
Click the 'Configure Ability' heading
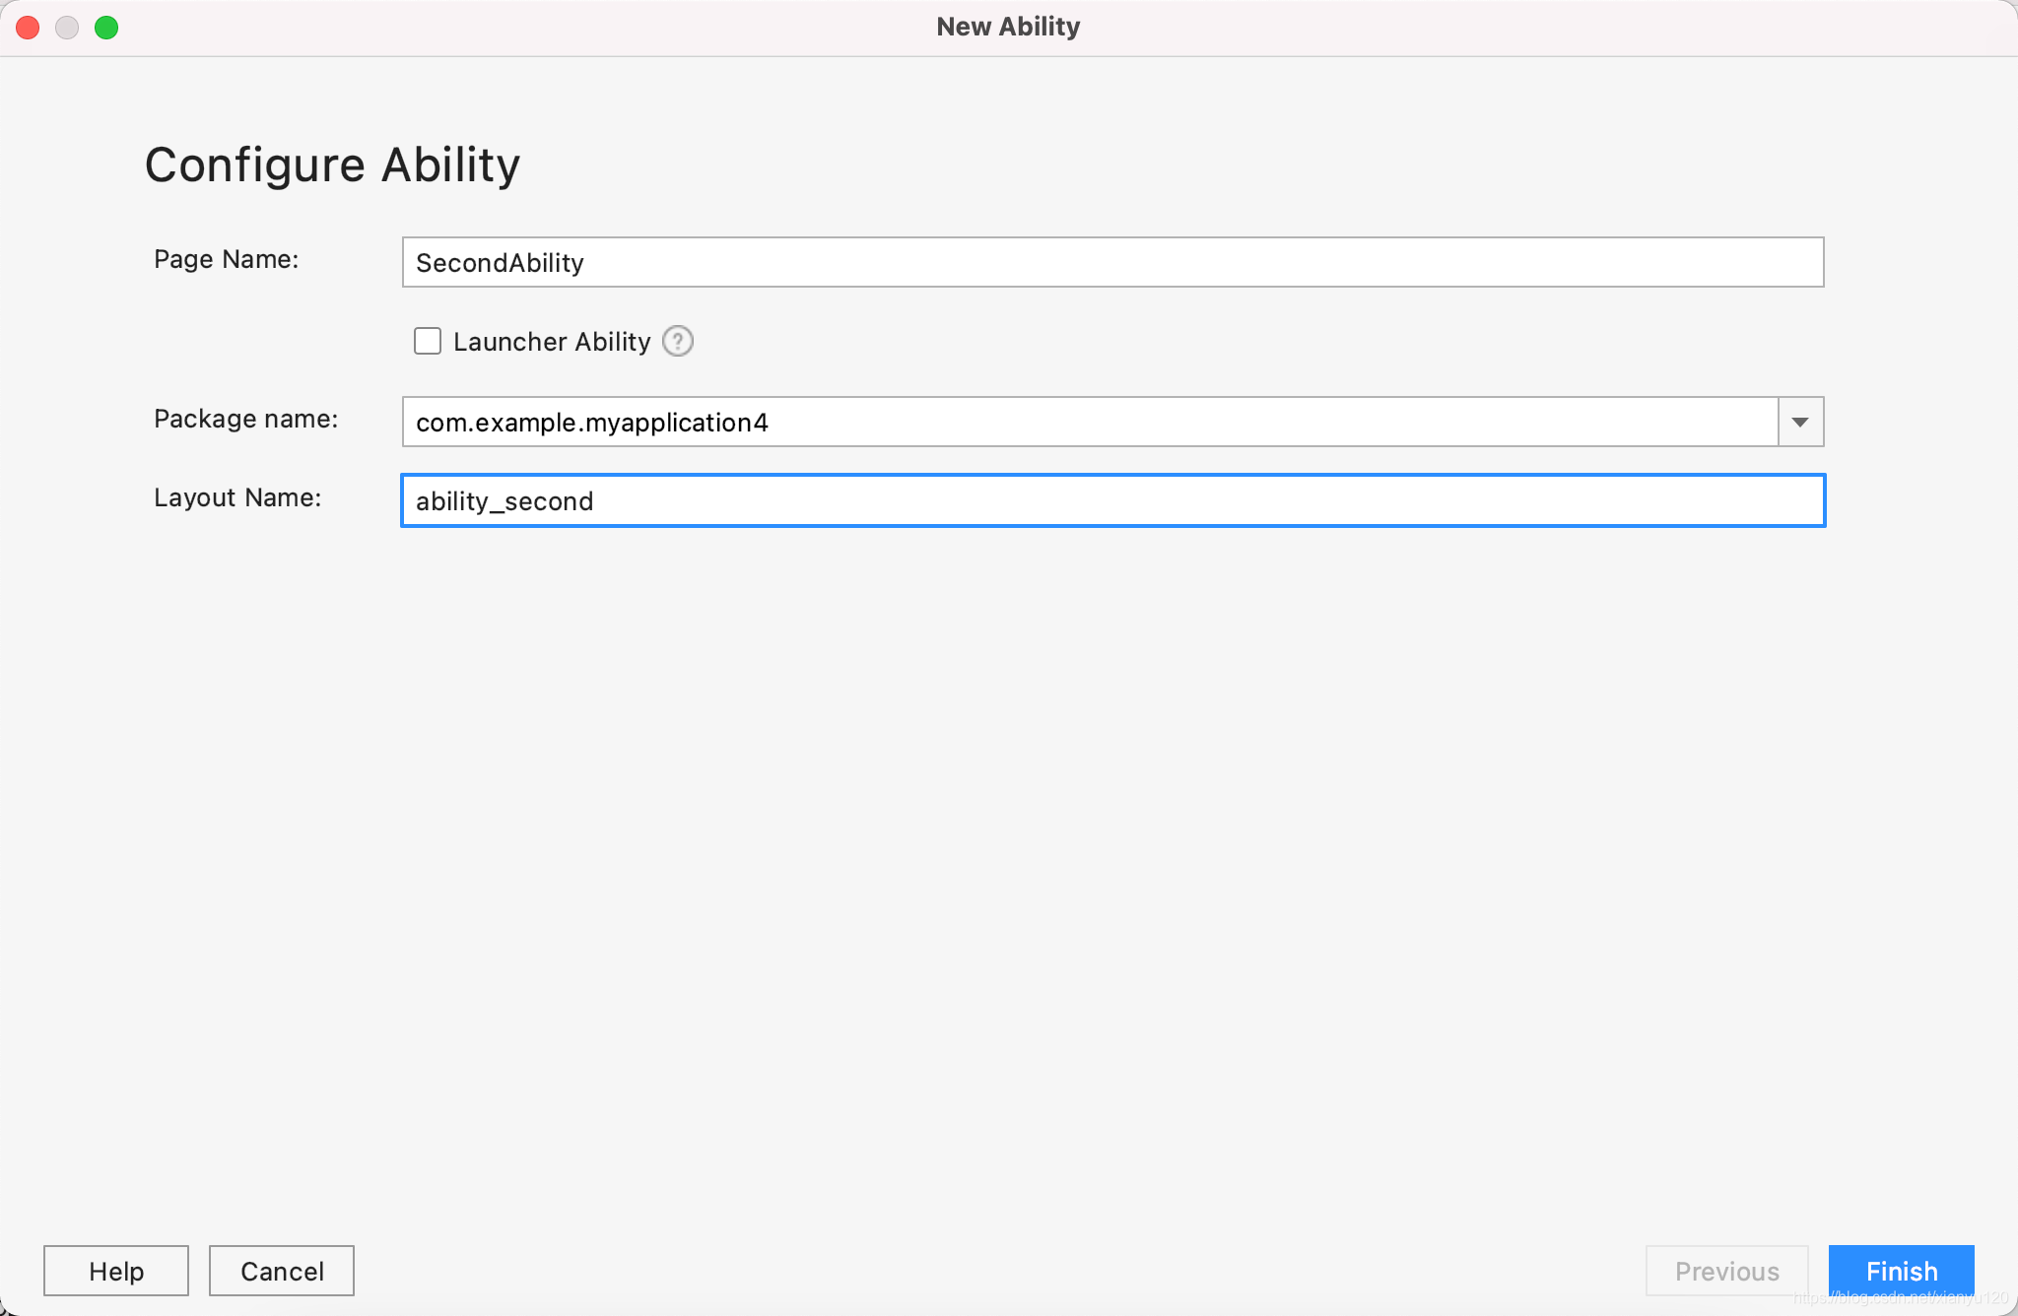[x=332, y=164]
